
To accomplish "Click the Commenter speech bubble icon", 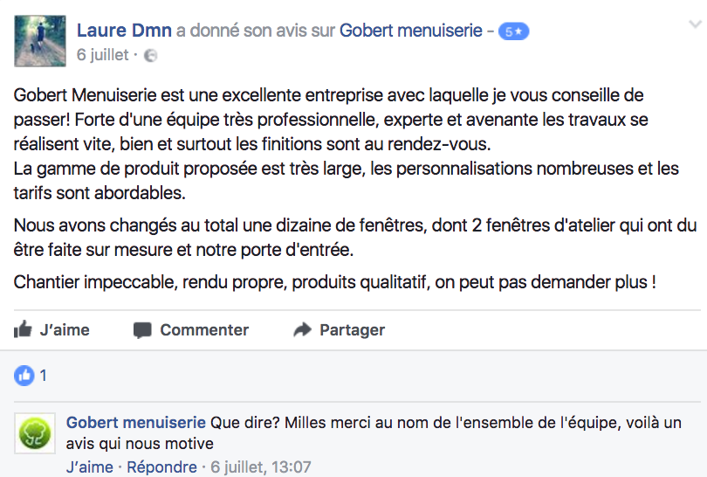I will tap(142, 330).
